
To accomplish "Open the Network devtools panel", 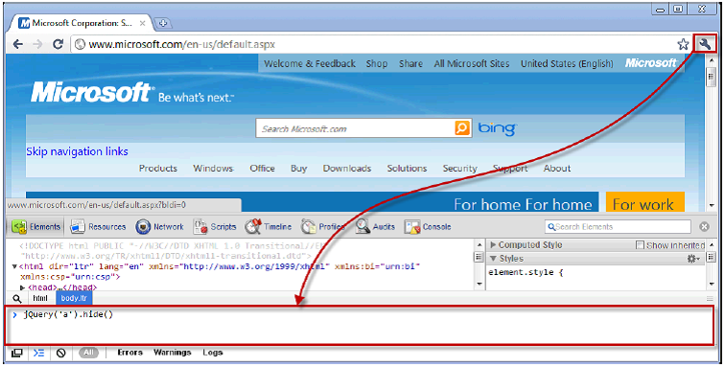I will click(159, 226).
